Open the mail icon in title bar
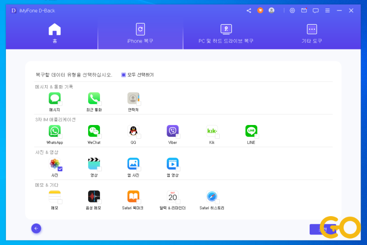Image resolution: width=367 pixels, height=245 pixels. (x=304, y=10)
